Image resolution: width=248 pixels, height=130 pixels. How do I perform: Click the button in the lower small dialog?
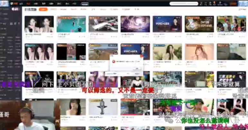137,74
